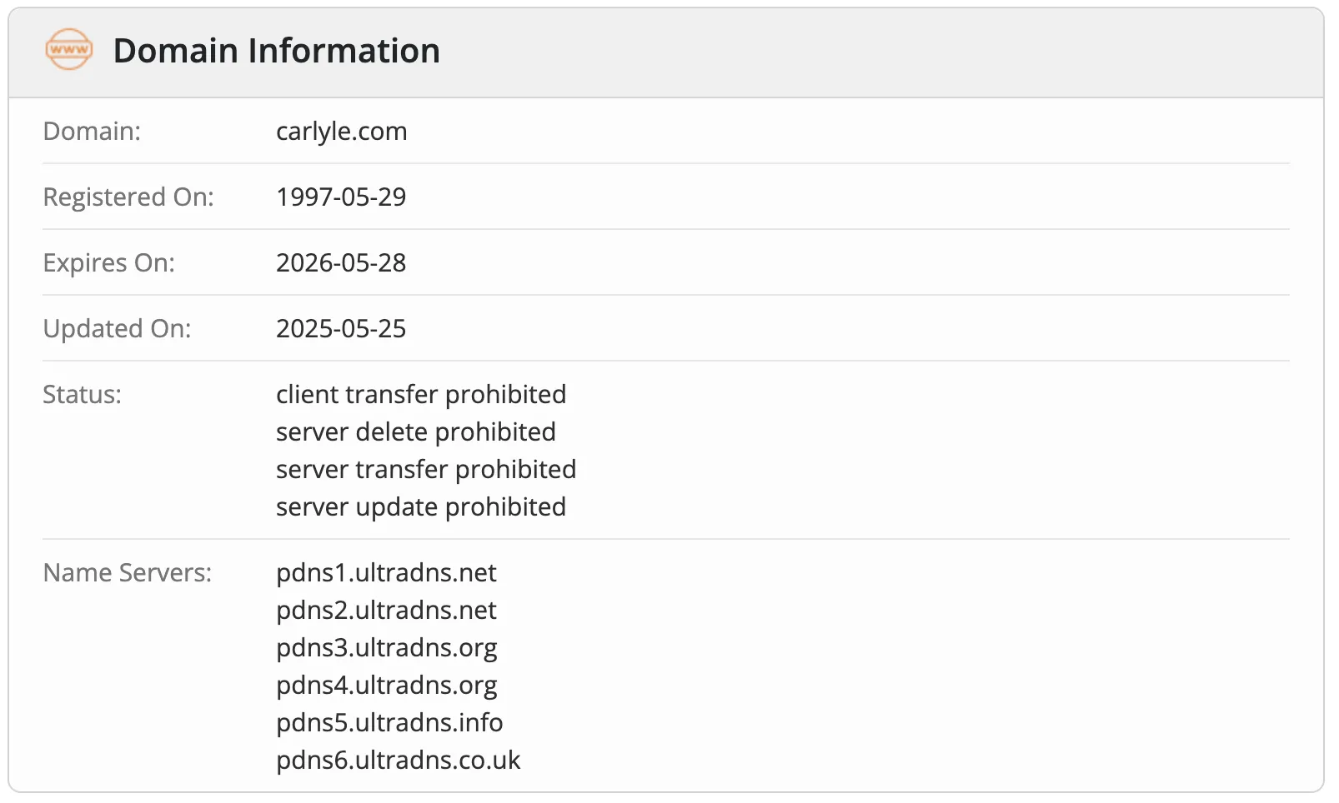Click the updated date 2025-05-25

[x=341, y=328]
